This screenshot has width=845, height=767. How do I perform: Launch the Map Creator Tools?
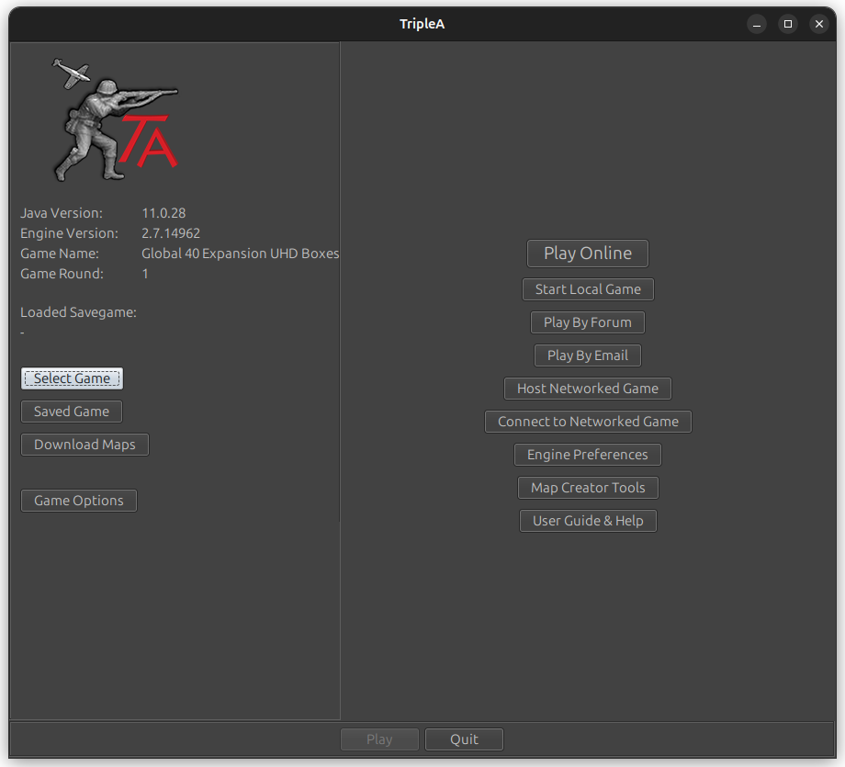click(587, 487)
